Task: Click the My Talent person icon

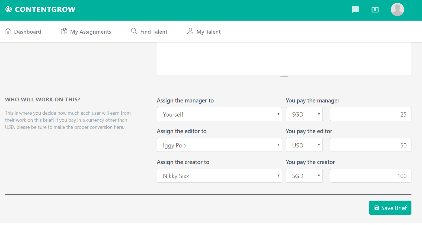Action: click(x=190, y=31)
